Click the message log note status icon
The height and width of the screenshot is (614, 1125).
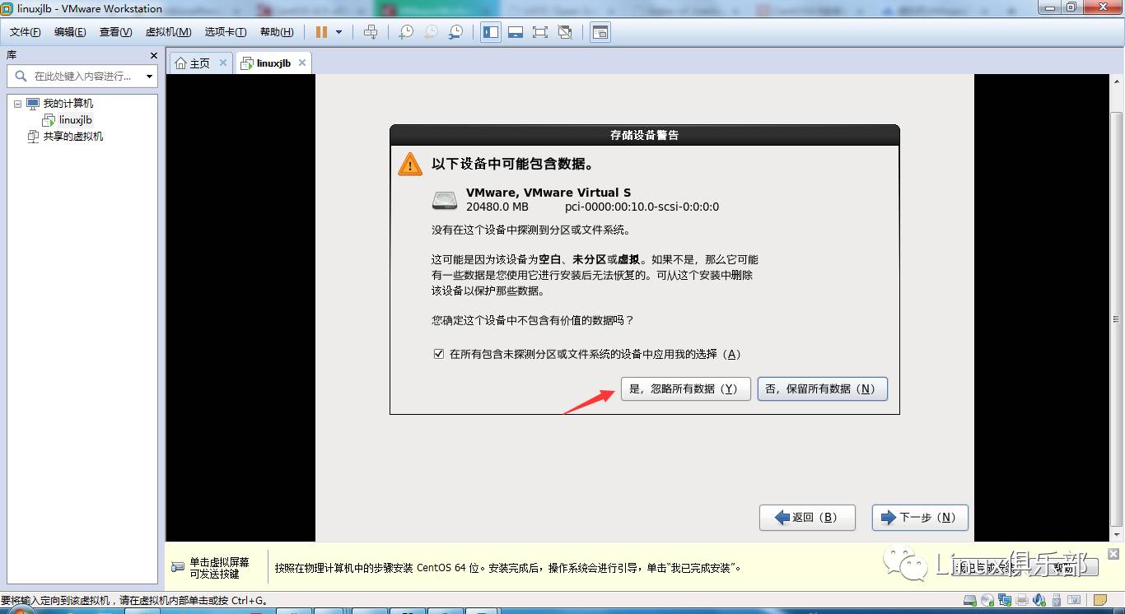(1100, 600)
